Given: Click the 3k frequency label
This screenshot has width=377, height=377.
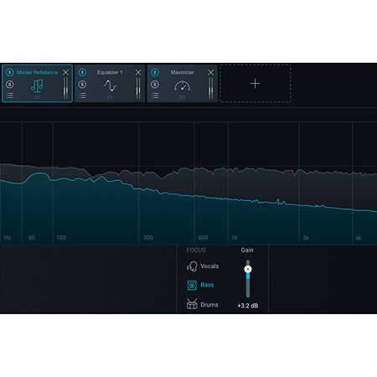Looking at the screenshot, I should point(306,238).
